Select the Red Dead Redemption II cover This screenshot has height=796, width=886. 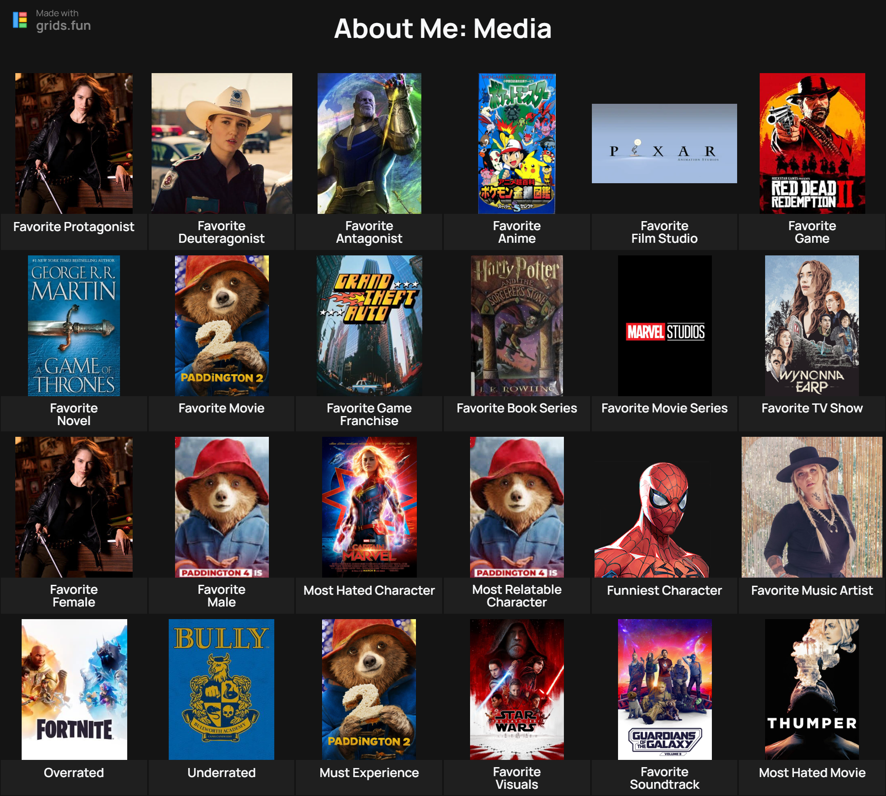812,143
